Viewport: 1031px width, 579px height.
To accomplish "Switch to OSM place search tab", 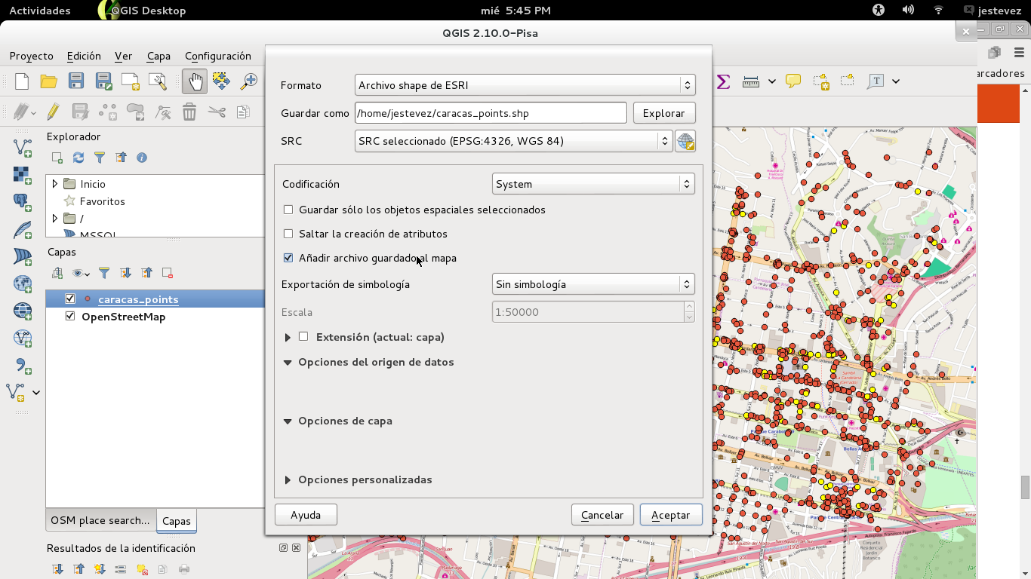I will [100, 520].
